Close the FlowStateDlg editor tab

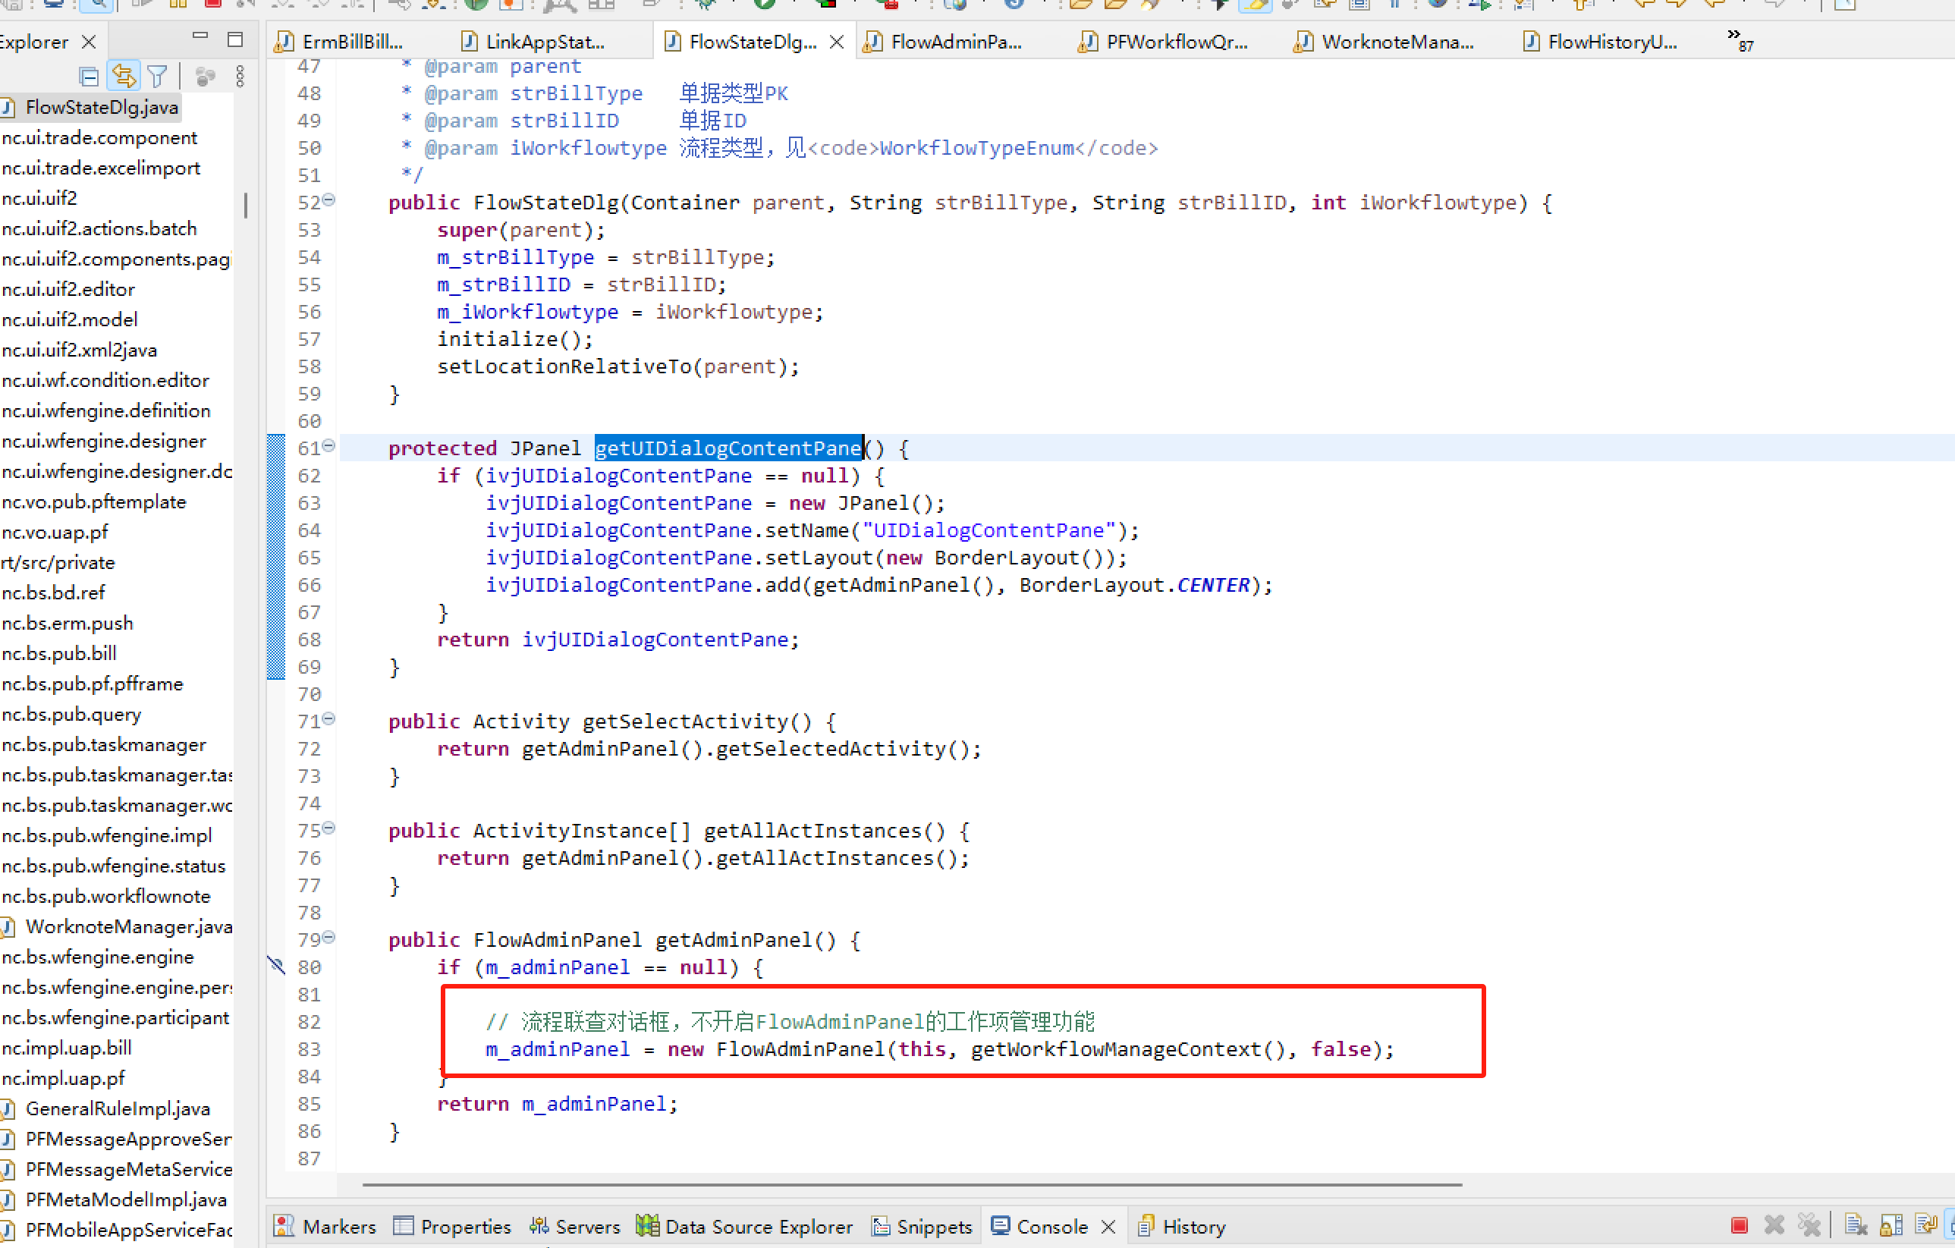point(836,42)
